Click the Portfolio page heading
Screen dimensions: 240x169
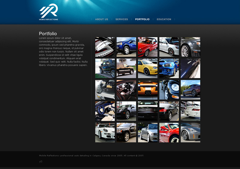click(48, 34)
